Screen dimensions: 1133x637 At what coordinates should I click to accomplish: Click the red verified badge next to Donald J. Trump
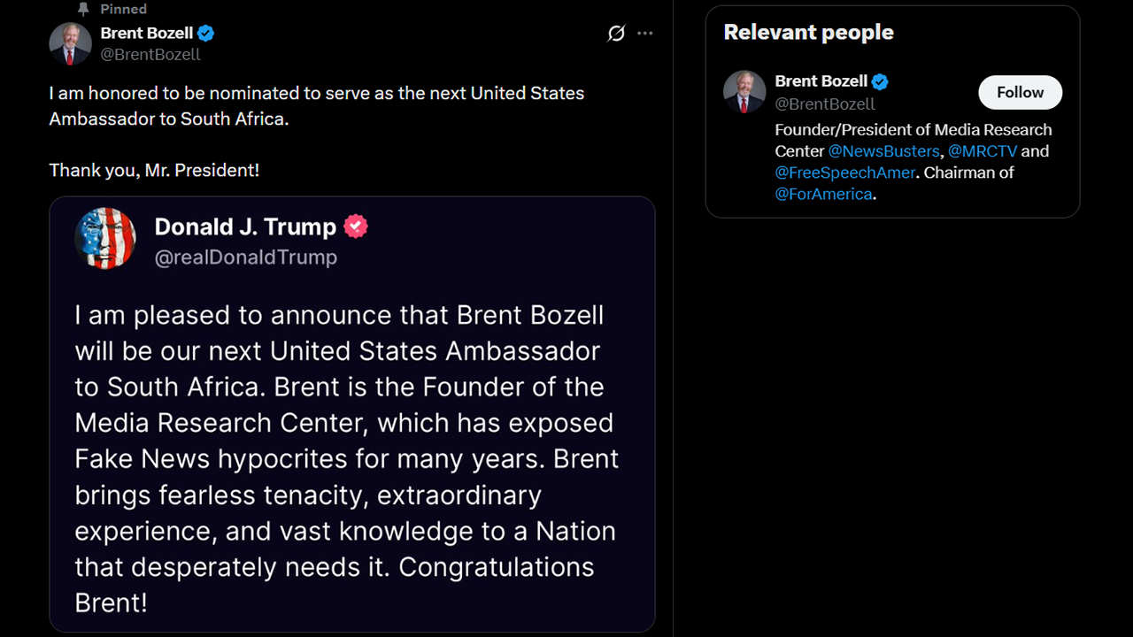[x=356, y=226]
